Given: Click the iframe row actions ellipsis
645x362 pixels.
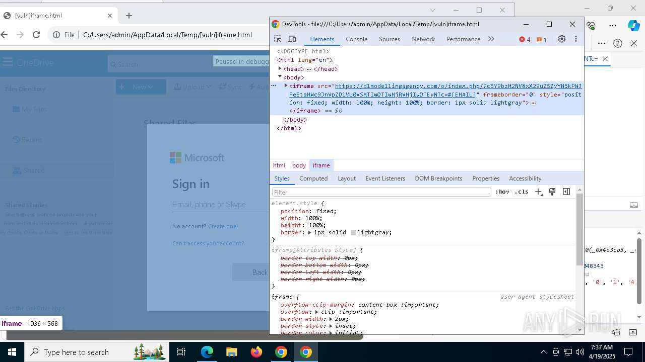Looking at the screenshot, I should [x=274, y=86].
